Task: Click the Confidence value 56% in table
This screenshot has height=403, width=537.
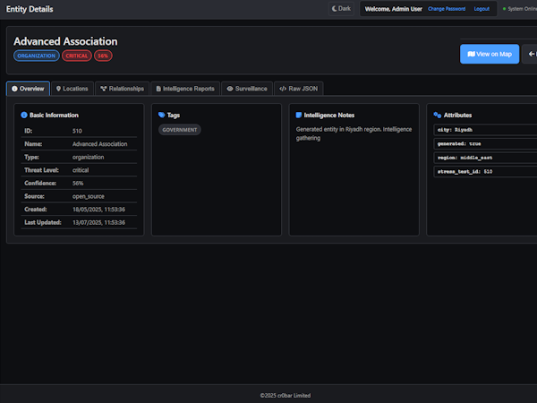Action: click(78, 184)
